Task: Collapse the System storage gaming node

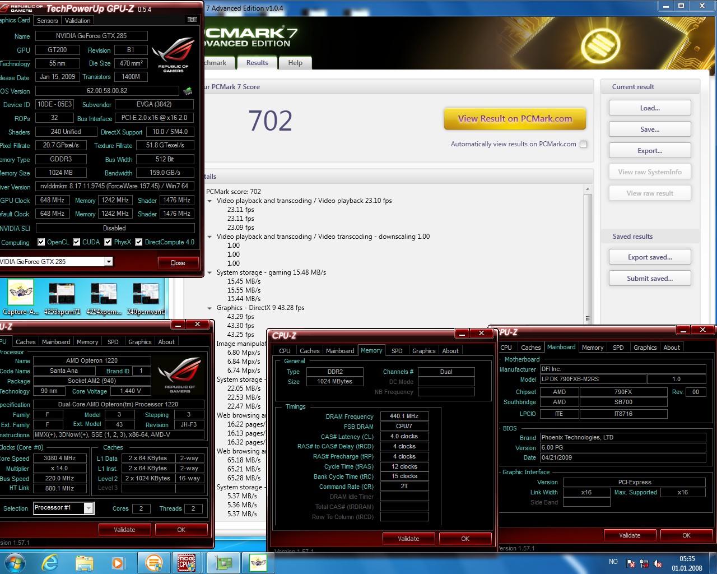Action: click(x=210, y=272)
